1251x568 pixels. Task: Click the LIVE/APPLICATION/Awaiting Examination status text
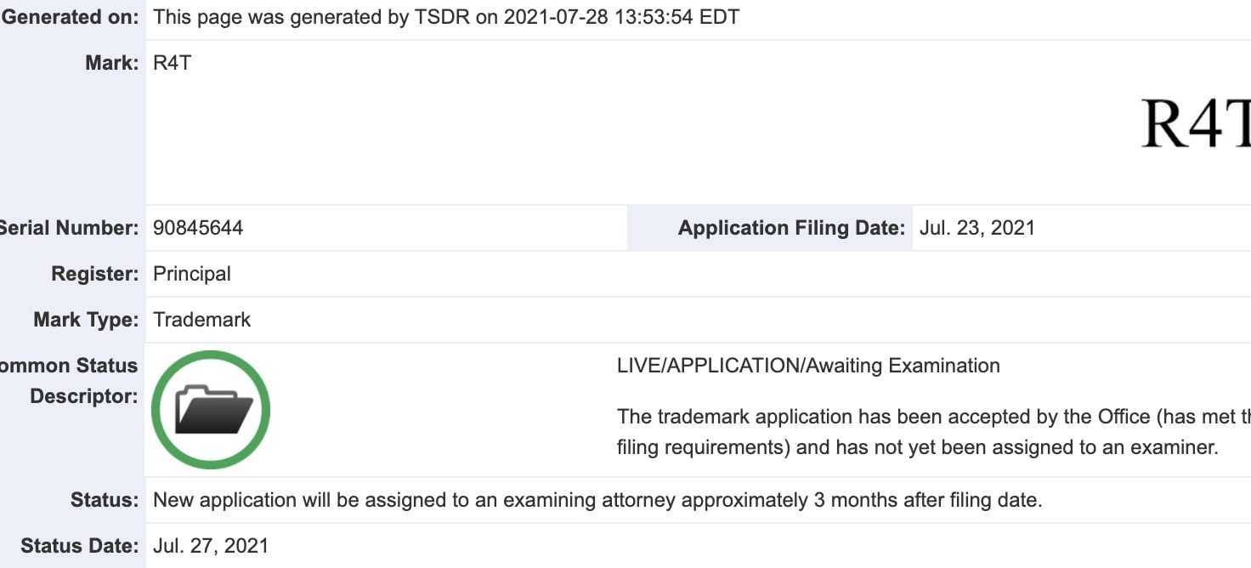tap(808, 366)
